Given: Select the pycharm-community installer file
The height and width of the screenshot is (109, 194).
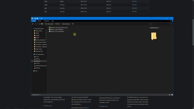Looking at the screenshot, I should 58,28.
